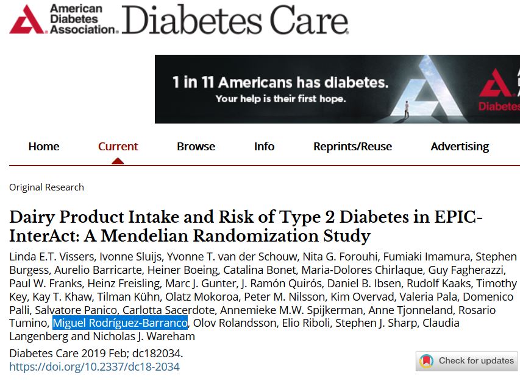The image size is (520, 384).
Task: Click the Check for updates bookmark icon
Action: coord(427,361)
